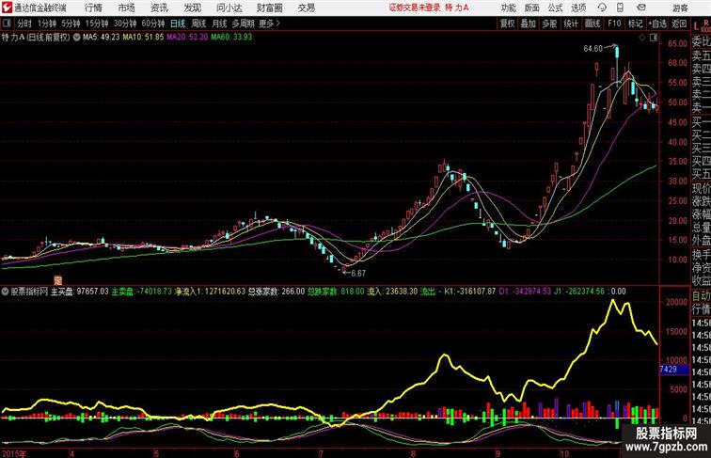
Task: Click the 通达信 red logo icon
Action: pyautogui.click(x=7, y=8)
